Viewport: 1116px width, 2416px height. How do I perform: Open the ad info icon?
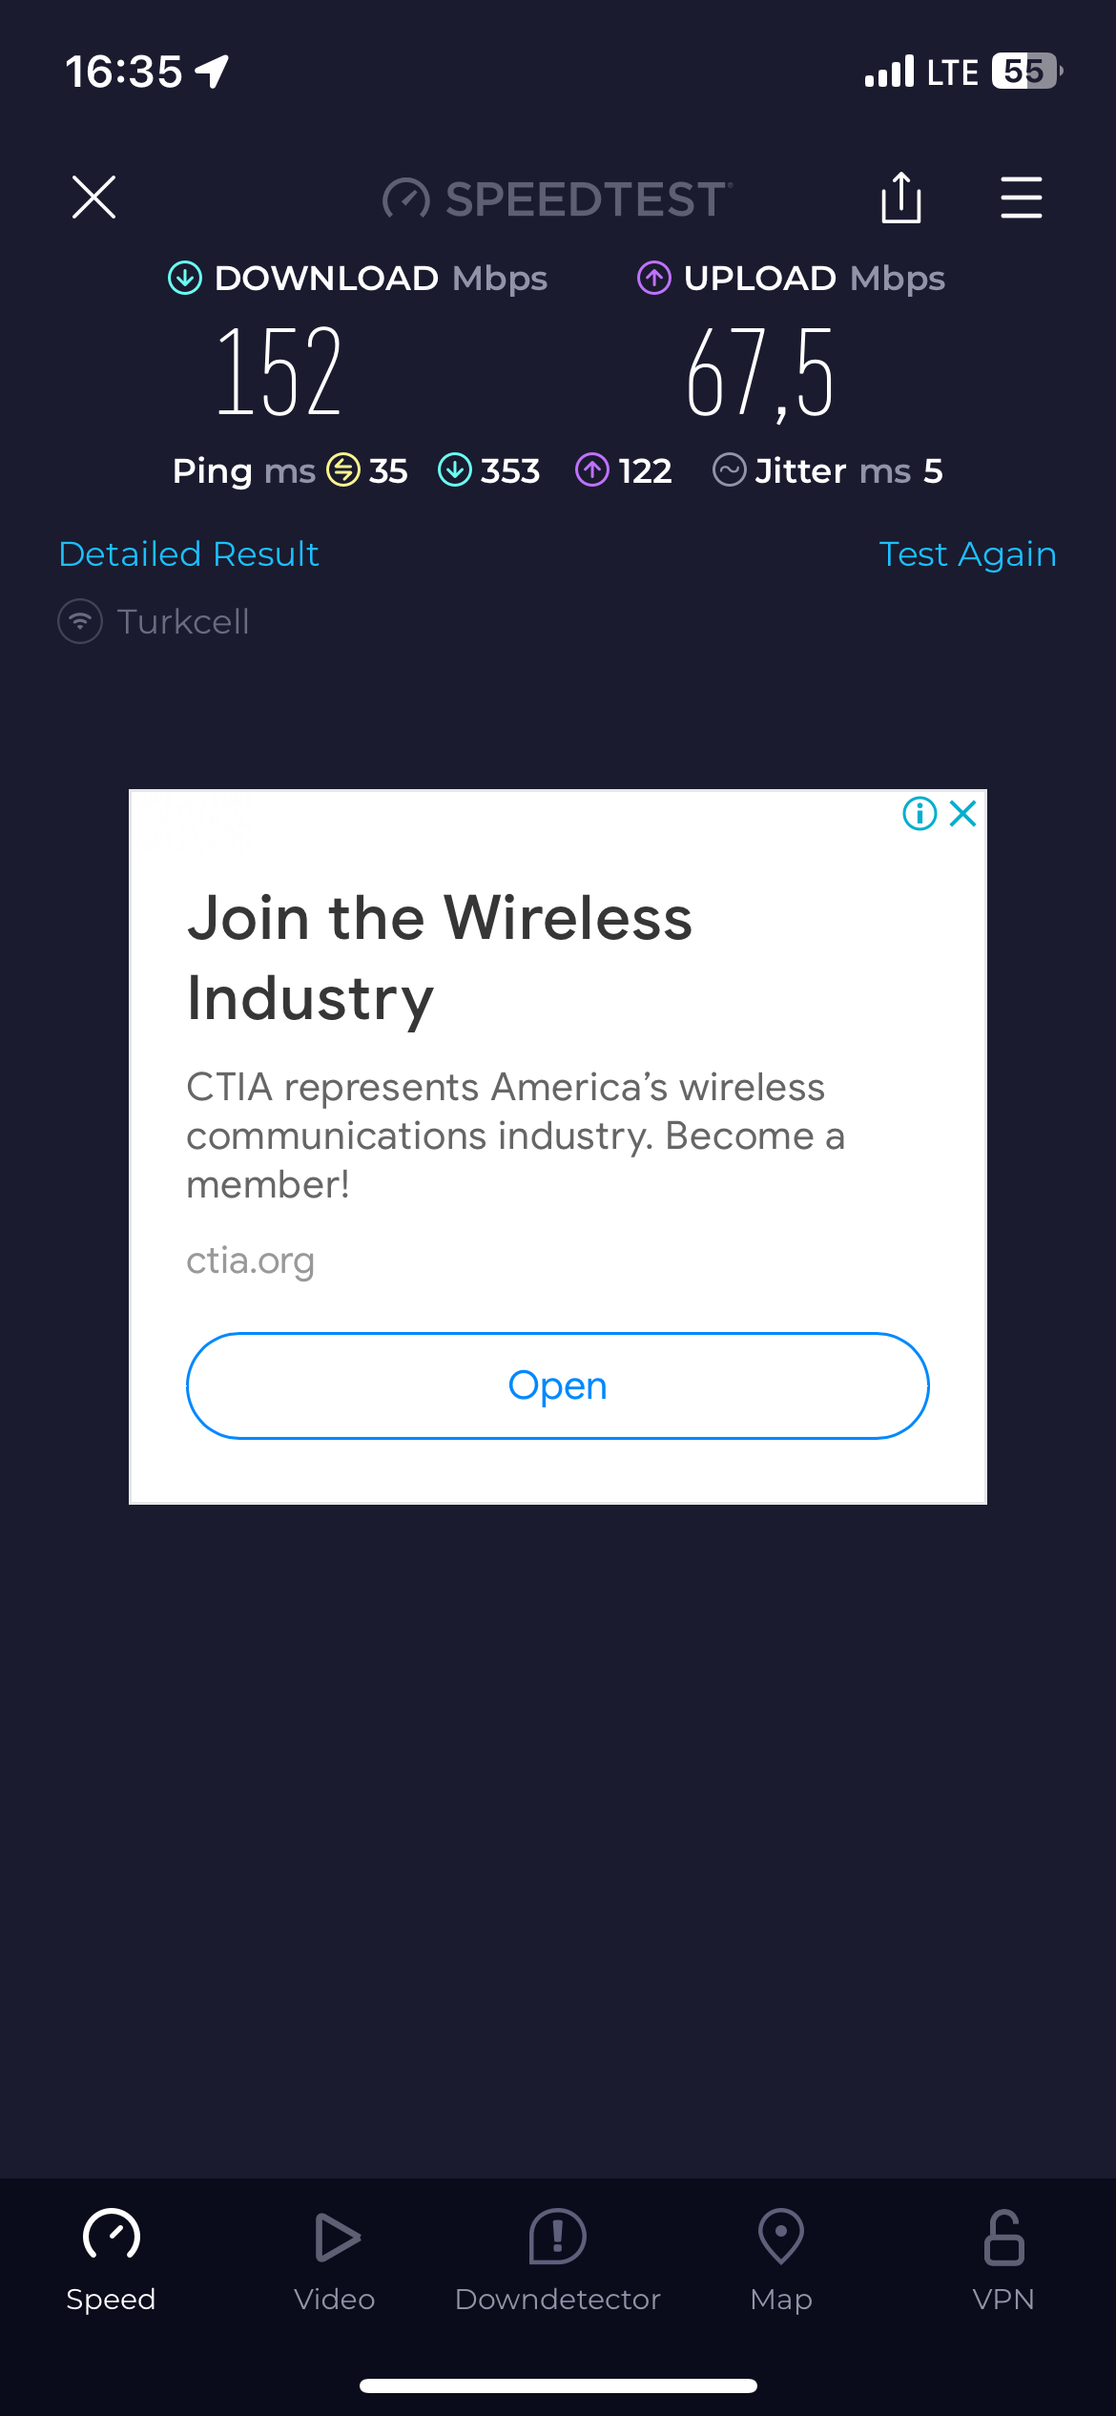pyautogui.click(x=920, y=814)
